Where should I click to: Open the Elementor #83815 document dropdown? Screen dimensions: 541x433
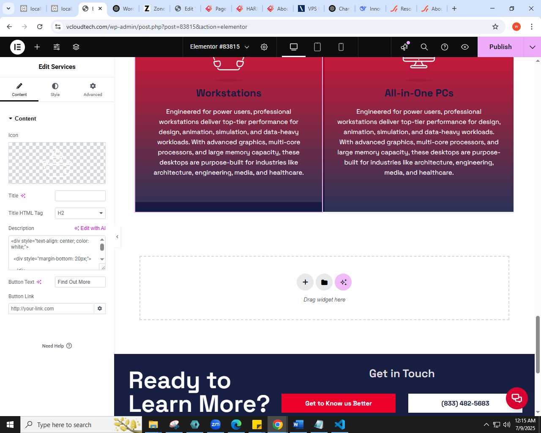pyautogui.click(x=219, y=47)
